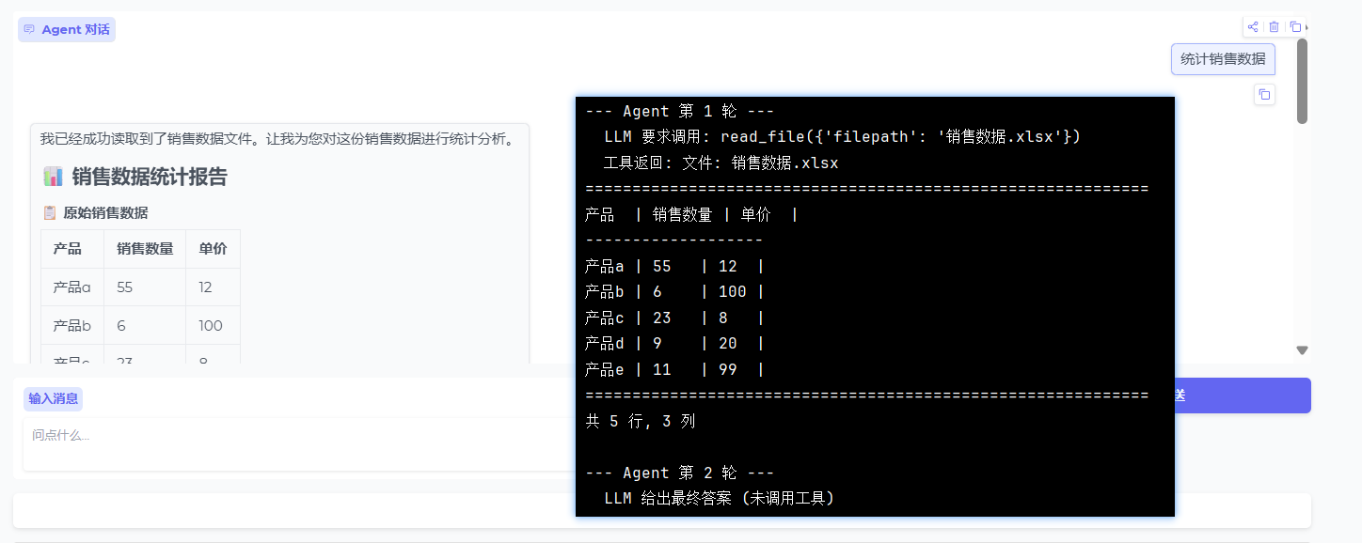
Task: Copy the user message via icon below bubble
Action: click(1264, 94)
